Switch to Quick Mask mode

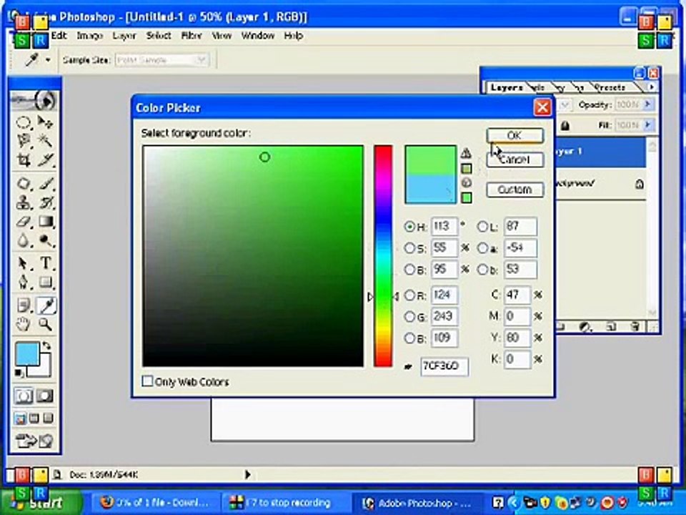pyautogui.click(x=44, y=396)
